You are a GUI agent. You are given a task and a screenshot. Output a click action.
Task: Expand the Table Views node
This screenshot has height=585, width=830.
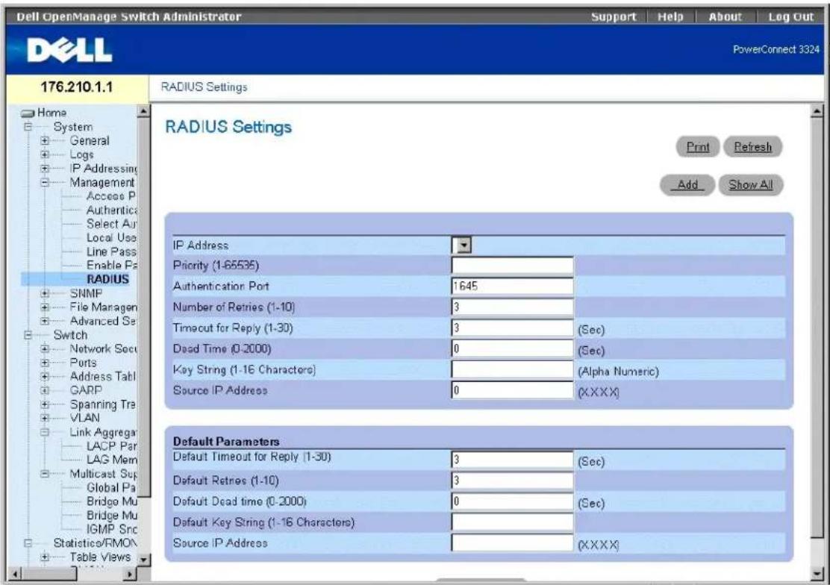point(45,557)
